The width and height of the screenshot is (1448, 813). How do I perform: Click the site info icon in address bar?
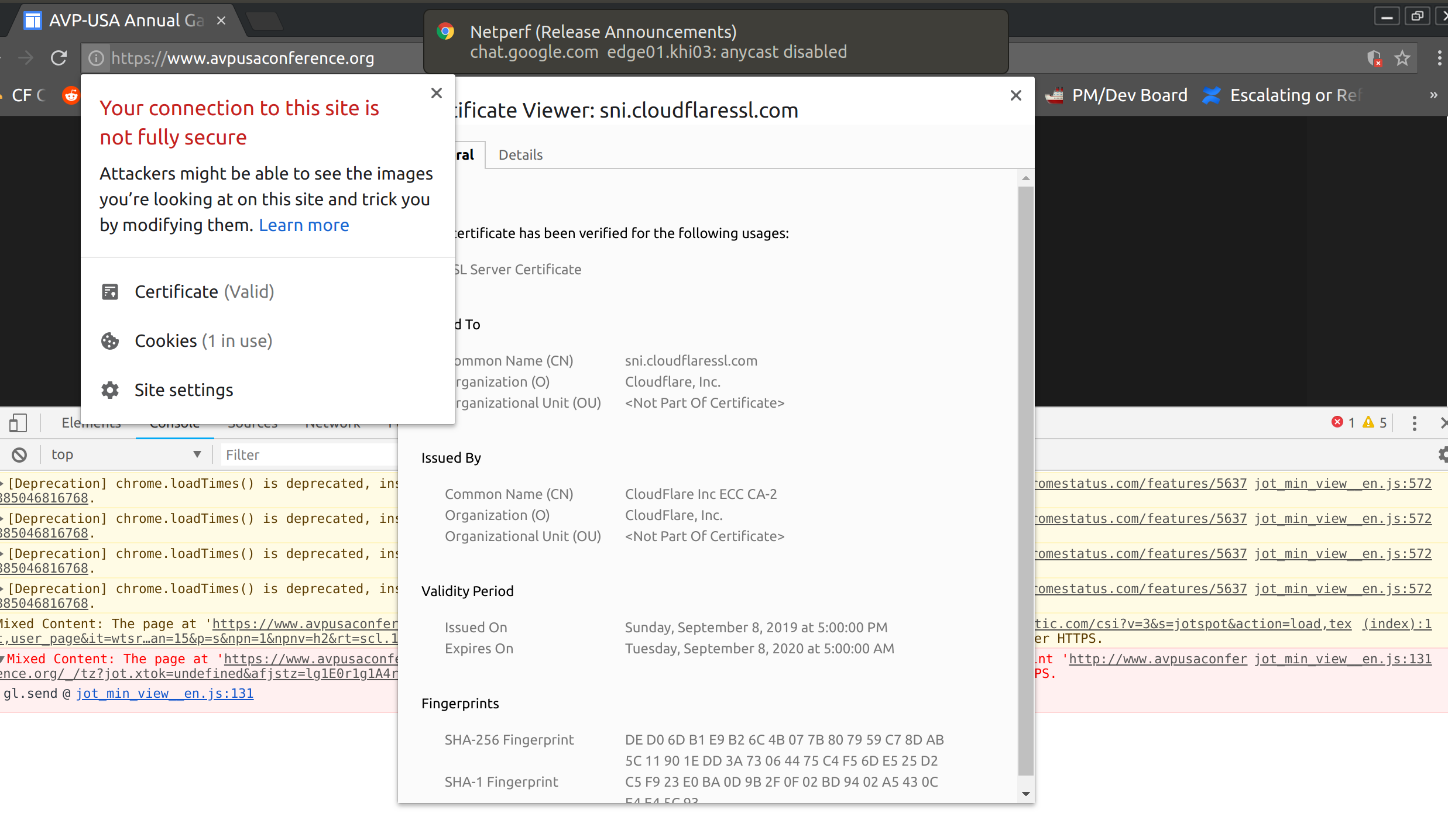[x=96, y=58]
